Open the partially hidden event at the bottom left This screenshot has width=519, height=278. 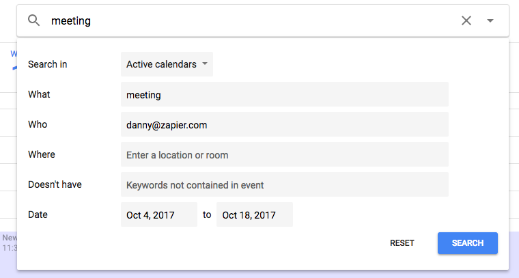(x=9, y=242)
